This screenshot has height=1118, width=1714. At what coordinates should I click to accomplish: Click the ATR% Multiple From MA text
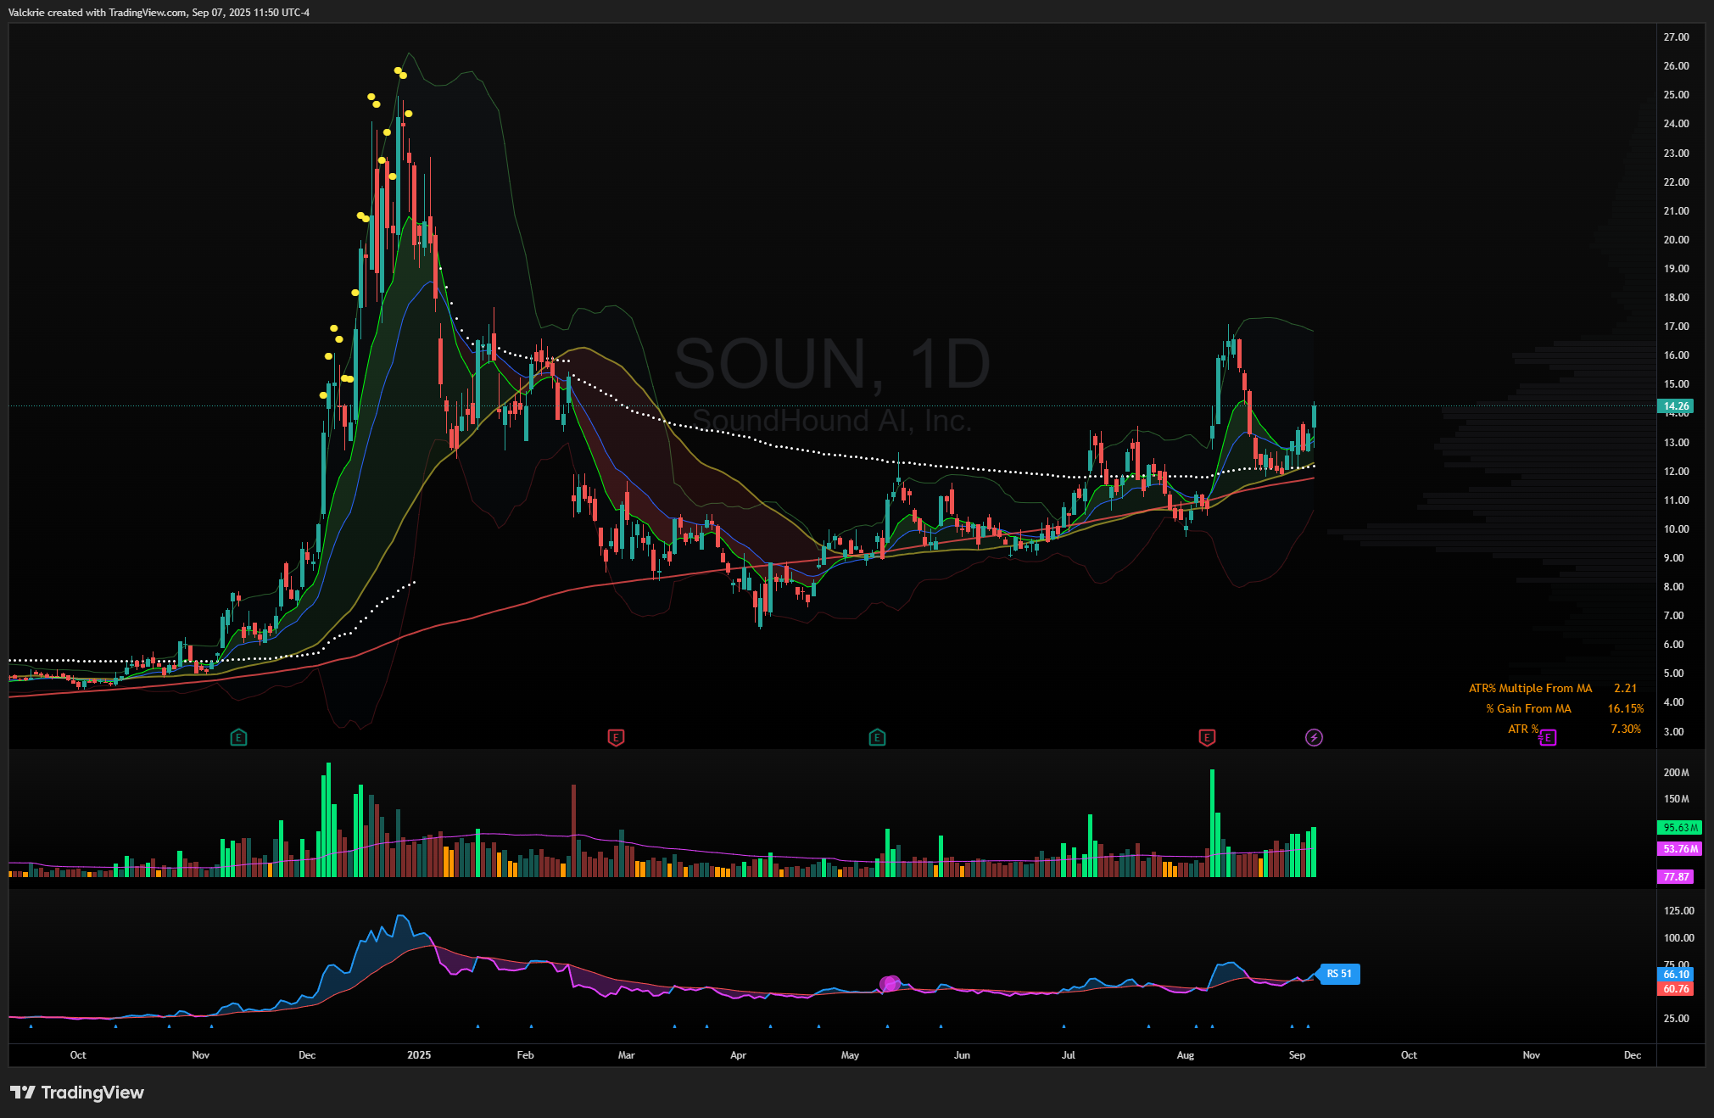pyautogui.click(x=1530, y=689)
